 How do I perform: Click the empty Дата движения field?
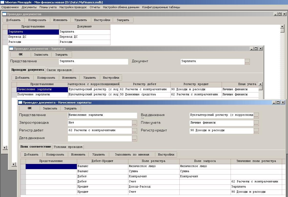click(100, 138)
